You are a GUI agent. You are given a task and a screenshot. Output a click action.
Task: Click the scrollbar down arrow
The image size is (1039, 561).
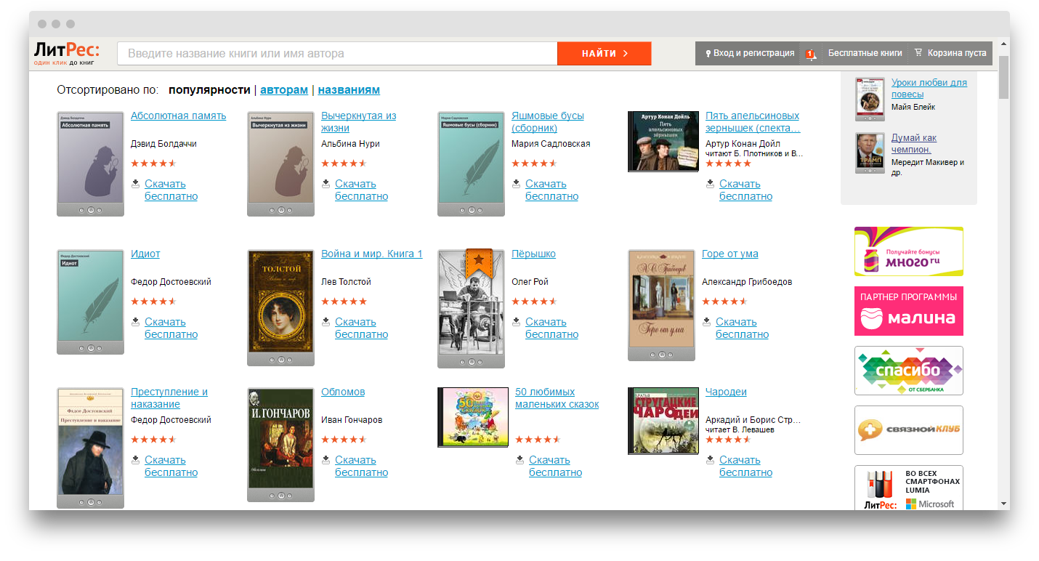coord(1003,504)
